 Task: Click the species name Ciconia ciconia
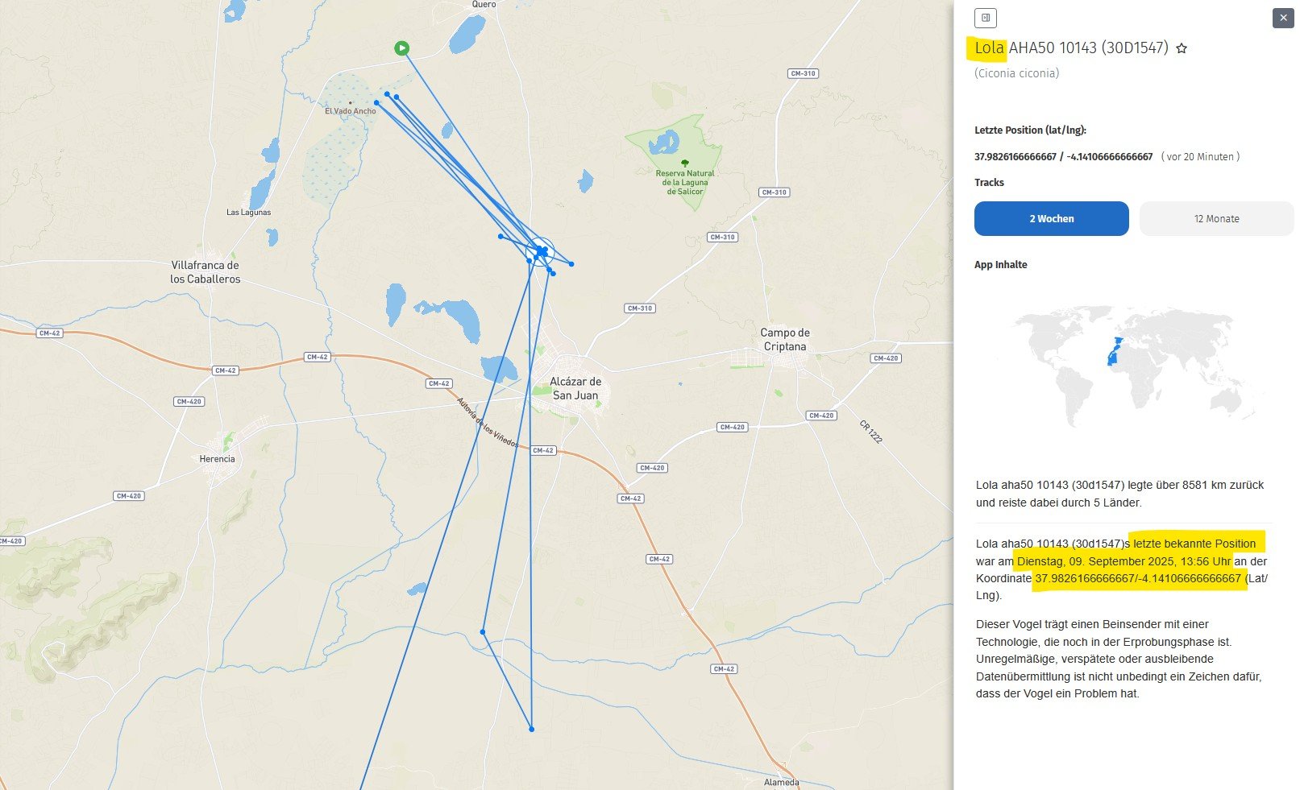[x=1016, y=73]
